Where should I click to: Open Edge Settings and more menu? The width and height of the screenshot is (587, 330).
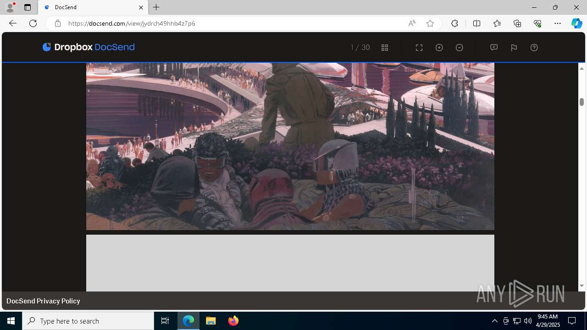(x=558, y=23)
